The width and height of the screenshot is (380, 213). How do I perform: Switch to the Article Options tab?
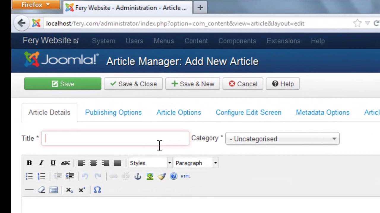[179, 112]
